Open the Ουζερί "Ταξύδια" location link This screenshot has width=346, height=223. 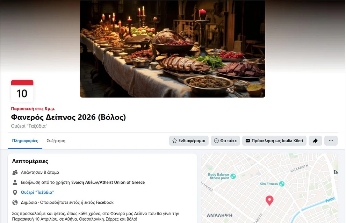[x=37, y=192]
